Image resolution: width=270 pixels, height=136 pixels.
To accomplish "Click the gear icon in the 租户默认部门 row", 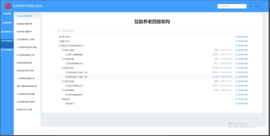I will click(236, 37).
